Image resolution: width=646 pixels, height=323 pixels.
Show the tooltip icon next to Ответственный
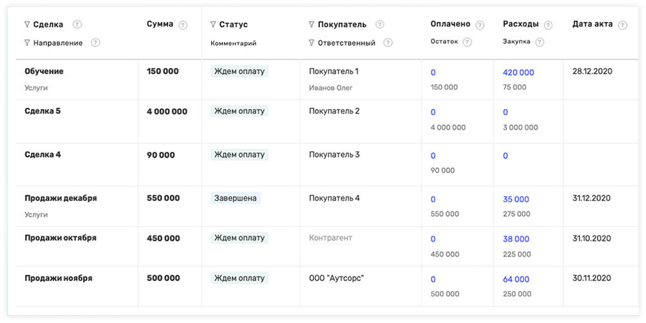pyautogui.click(x=388, y=43)
